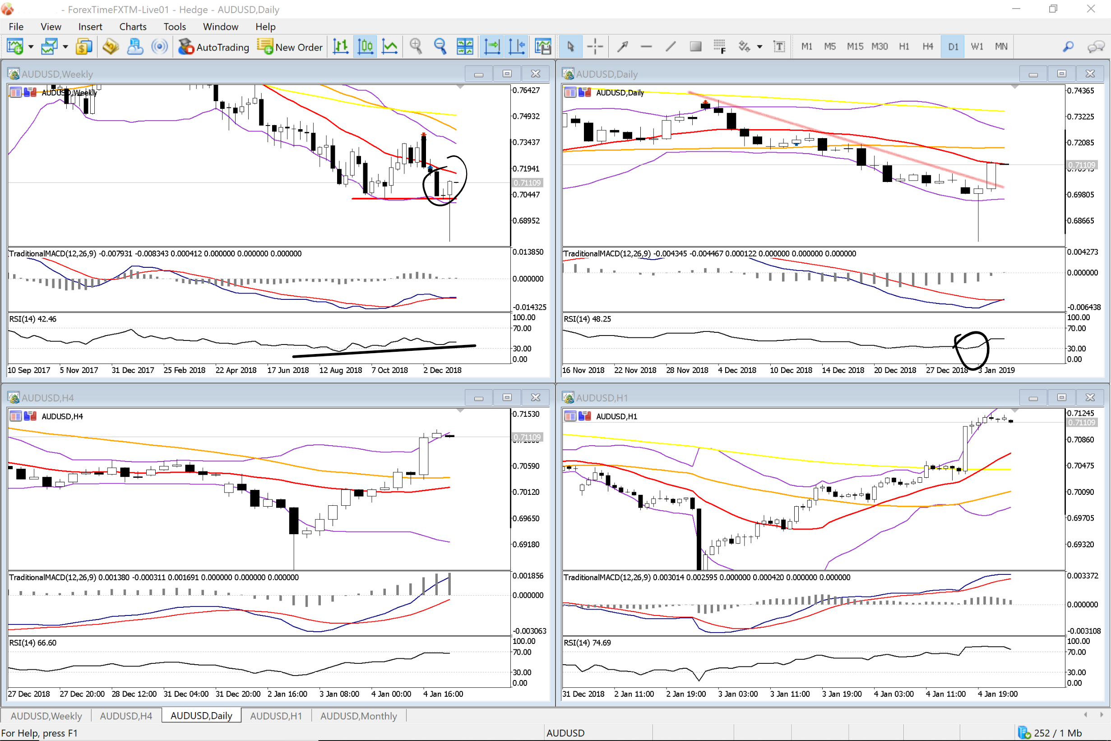
Task: Open the Charts menu
Action: coord(133,27)
